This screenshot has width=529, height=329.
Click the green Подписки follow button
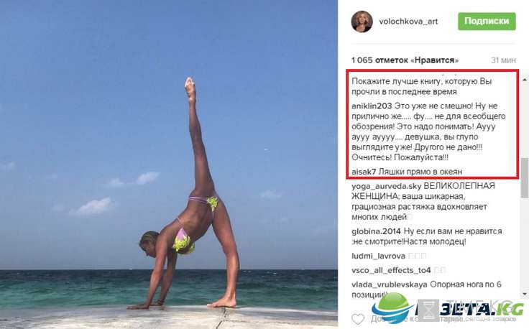[487, 22]
